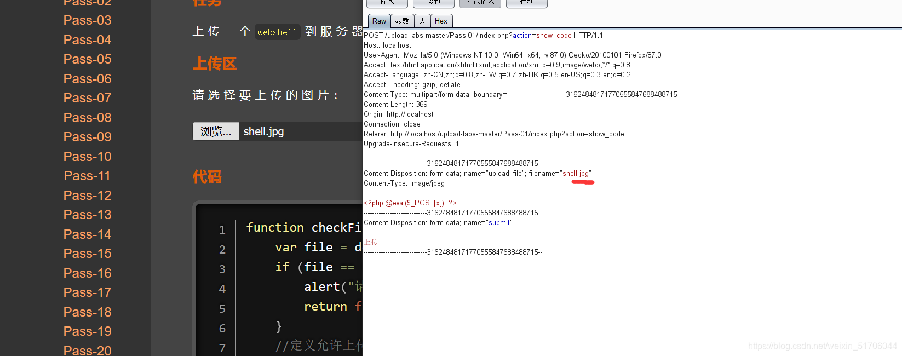
Task: Click the Accept-Encoding header line
Action: (412, 84)
